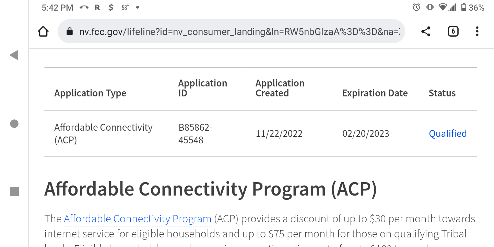
Task: Tap the Android back triangle button
Action: click(14, 55)
